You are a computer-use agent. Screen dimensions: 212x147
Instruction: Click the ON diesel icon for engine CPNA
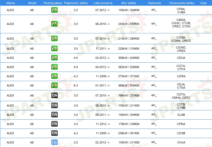tap(54, 124)
